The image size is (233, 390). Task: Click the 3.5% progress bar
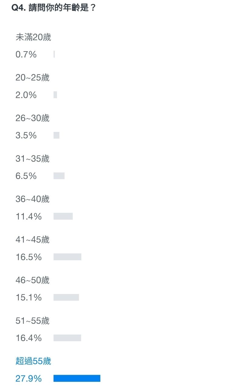coord(56,135)
